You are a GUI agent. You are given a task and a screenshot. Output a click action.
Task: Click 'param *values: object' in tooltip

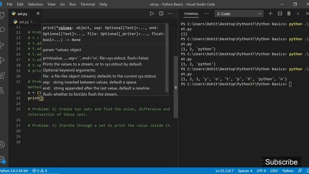(62, 50)
